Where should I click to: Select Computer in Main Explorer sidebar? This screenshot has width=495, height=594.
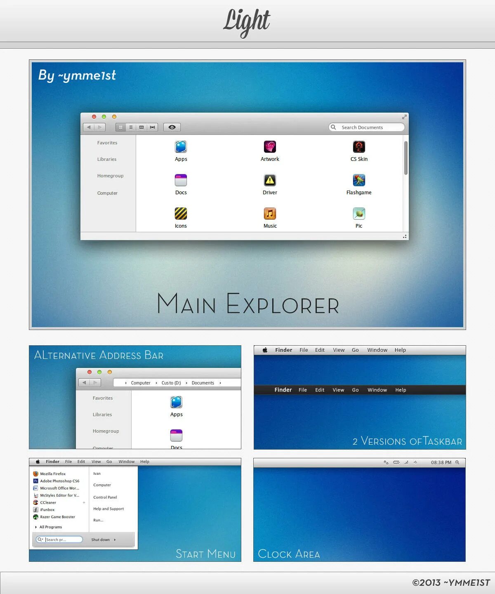[107, 193]
